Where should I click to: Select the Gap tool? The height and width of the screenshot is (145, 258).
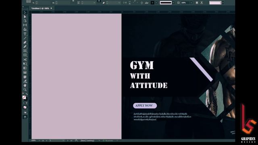pyautogui.click(x=25, y=25)
